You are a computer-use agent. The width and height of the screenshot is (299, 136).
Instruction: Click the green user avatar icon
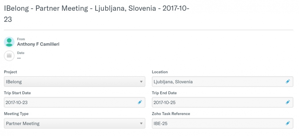click(x=9, y=42)
